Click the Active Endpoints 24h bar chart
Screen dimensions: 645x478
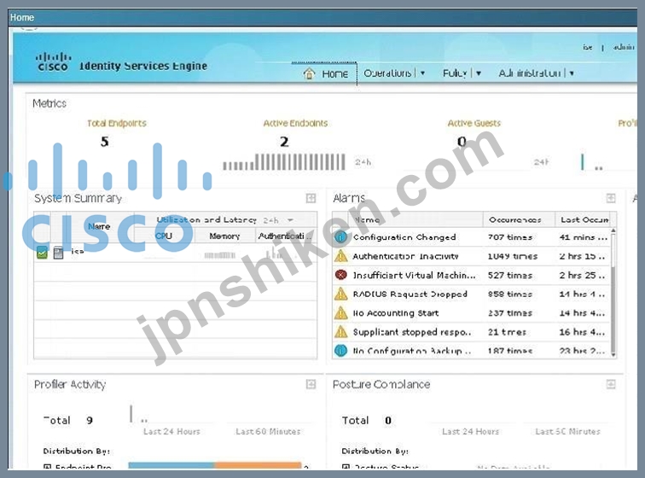point(284,162)
